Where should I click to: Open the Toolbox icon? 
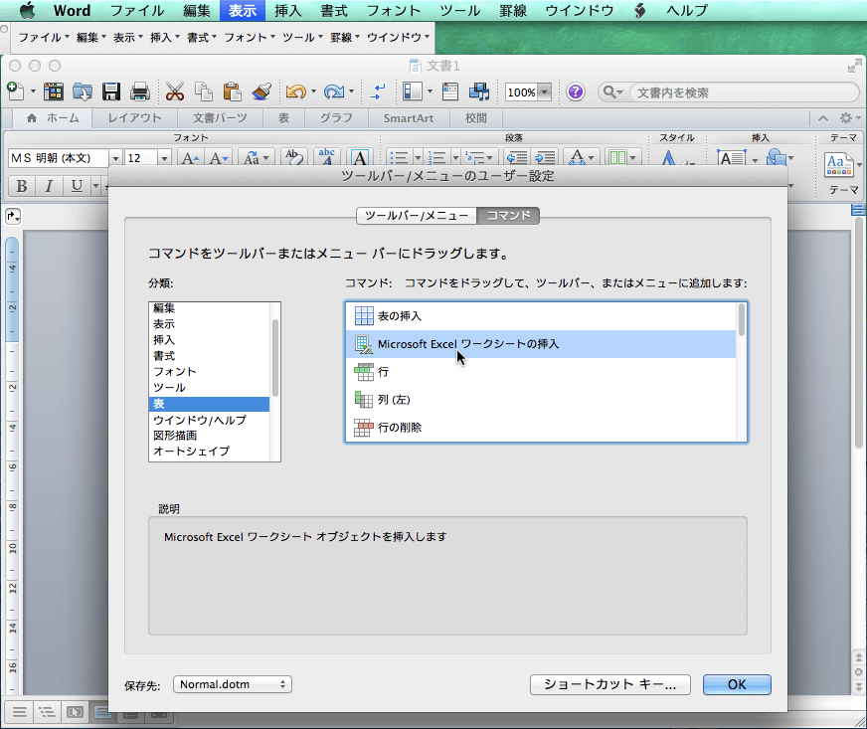450,91
